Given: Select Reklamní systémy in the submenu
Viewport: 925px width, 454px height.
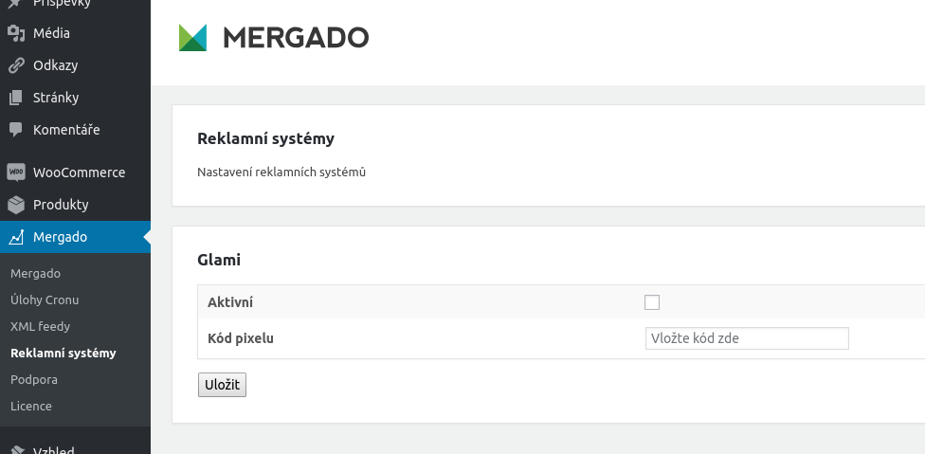Looking at the screenshot, I should tap(63, 353).
